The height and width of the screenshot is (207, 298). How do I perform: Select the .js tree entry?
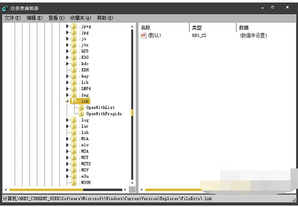(x=83, y=39)
